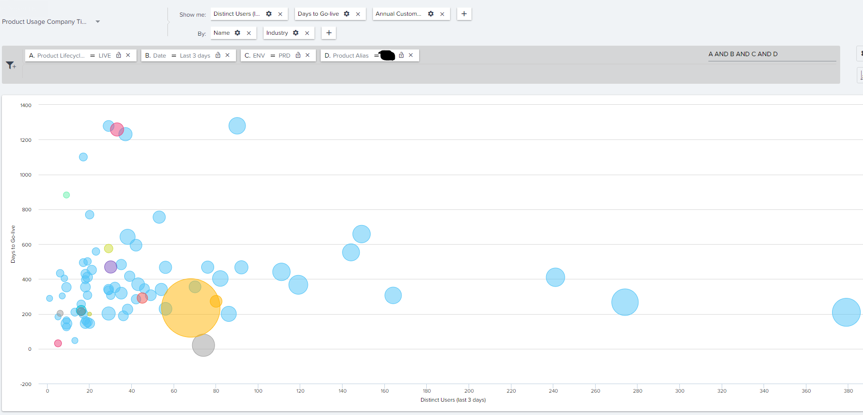This screenshot has width=863, height=415.
Task: Delete the ENV PRD filter
Action: click(x=307, y=55)
